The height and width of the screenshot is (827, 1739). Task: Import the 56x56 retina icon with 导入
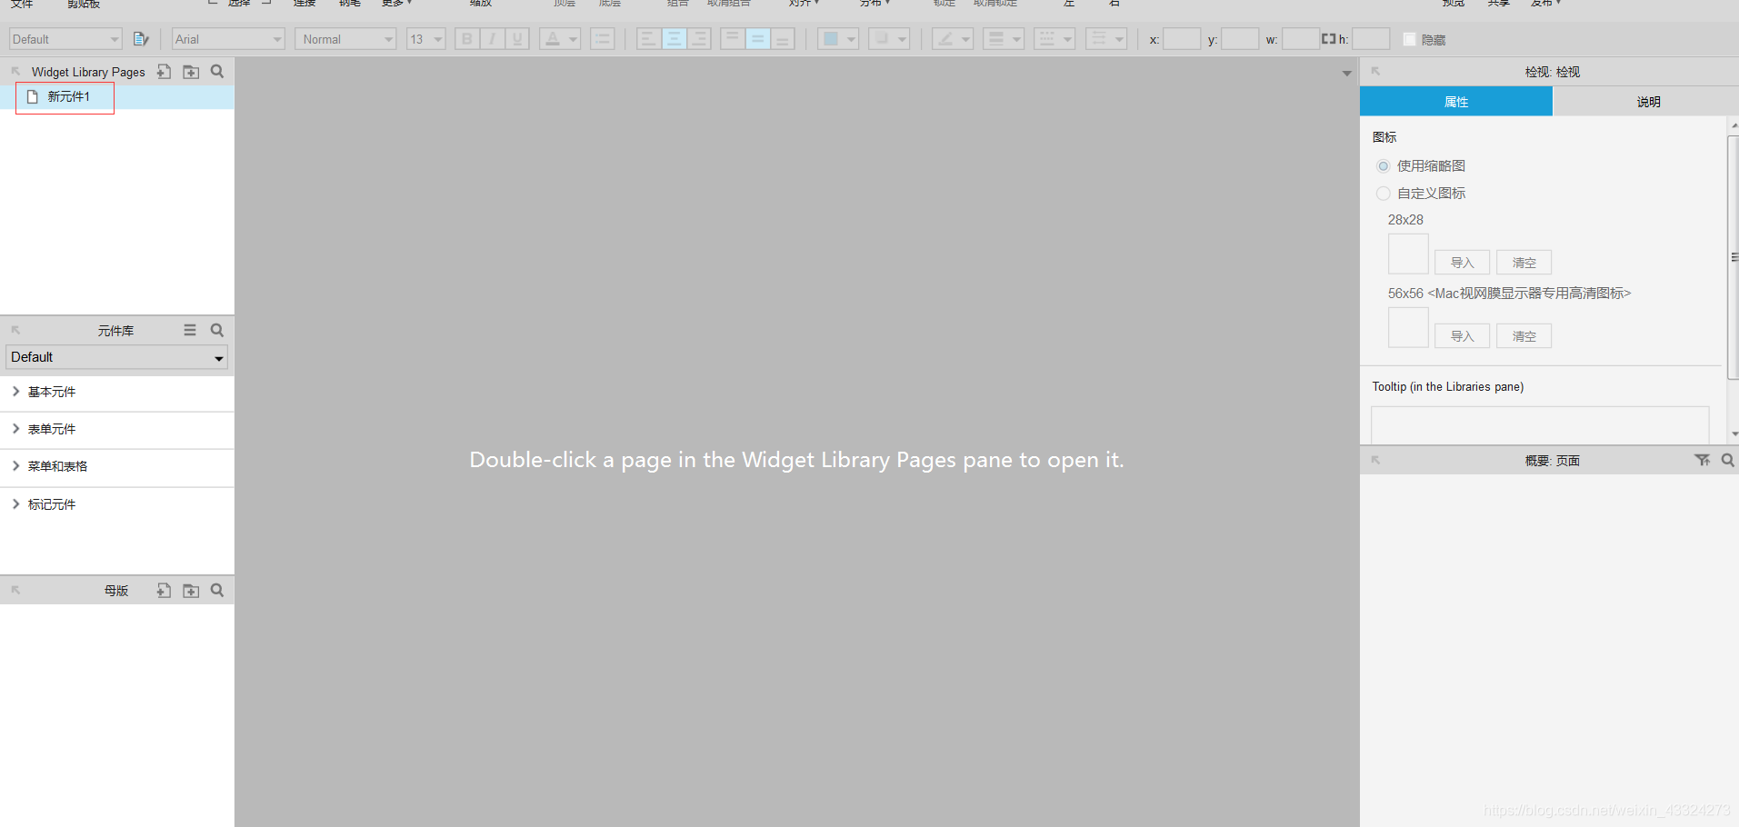1462,336
